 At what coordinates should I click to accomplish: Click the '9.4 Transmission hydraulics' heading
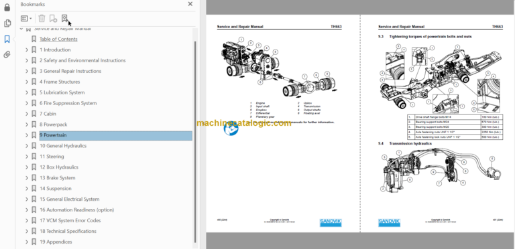click(405, 143)
